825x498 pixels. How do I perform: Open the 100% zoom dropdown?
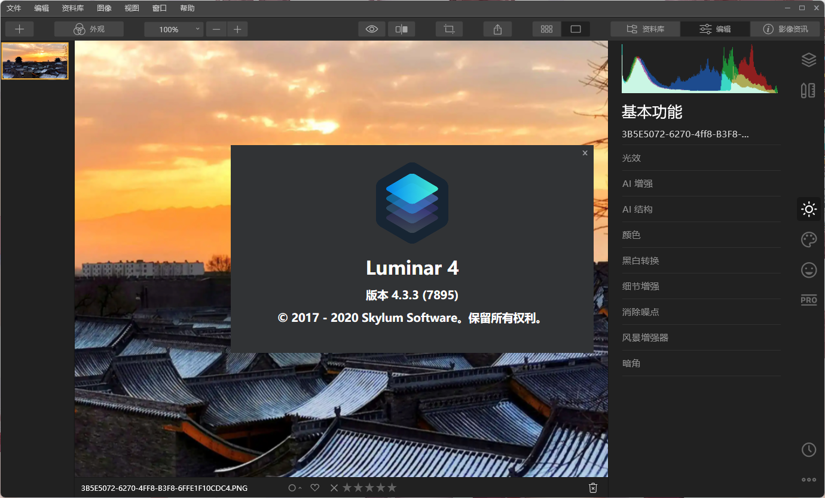point(174,29)
